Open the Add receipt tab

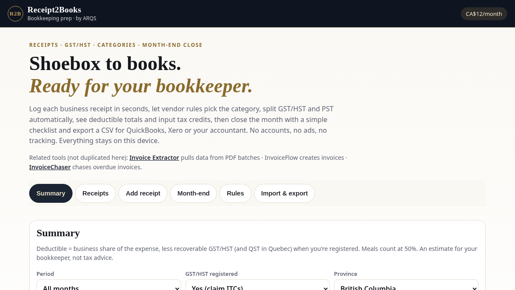[x=143, y=193]
